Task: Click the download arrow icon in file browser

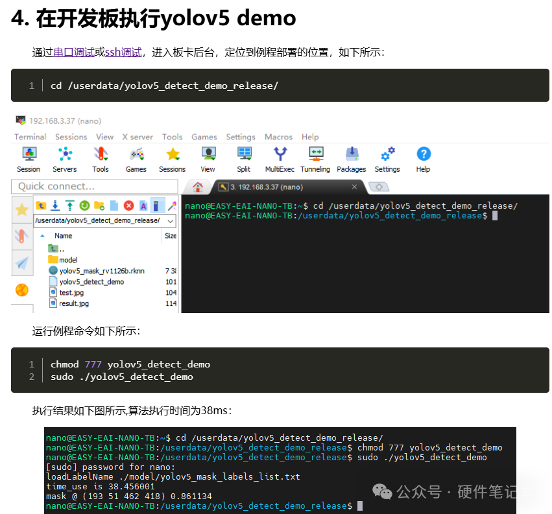Action: coord(55,205)
